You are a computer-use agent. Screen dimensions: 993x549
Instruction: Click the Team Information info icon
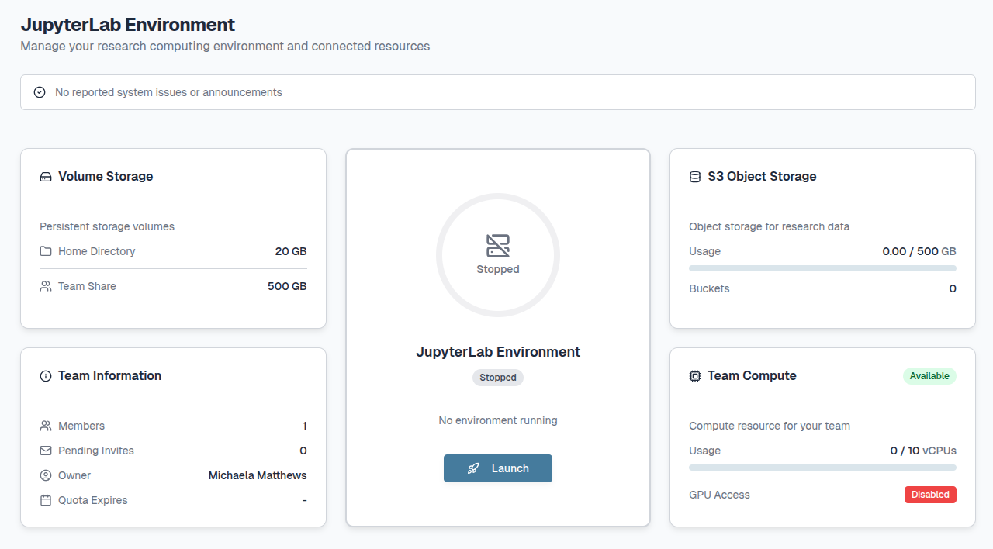(x=46, y=376)
